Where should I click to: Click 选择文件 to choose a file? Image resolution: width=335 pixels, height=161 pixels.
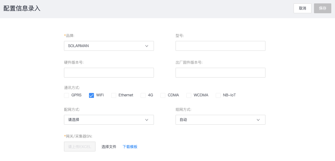tap(109, 147)
